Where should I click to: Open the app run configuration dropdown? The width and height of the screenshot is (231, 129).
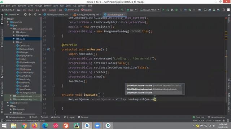point(131,10)
